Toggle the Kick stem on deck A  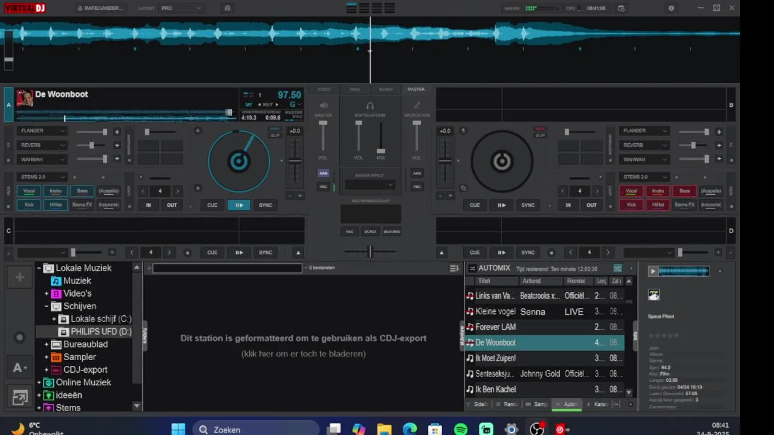click(x=29, y=205)
